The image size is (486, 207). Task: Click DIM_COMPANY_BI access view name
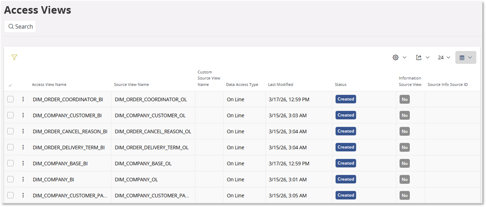(x=53, y=180)
